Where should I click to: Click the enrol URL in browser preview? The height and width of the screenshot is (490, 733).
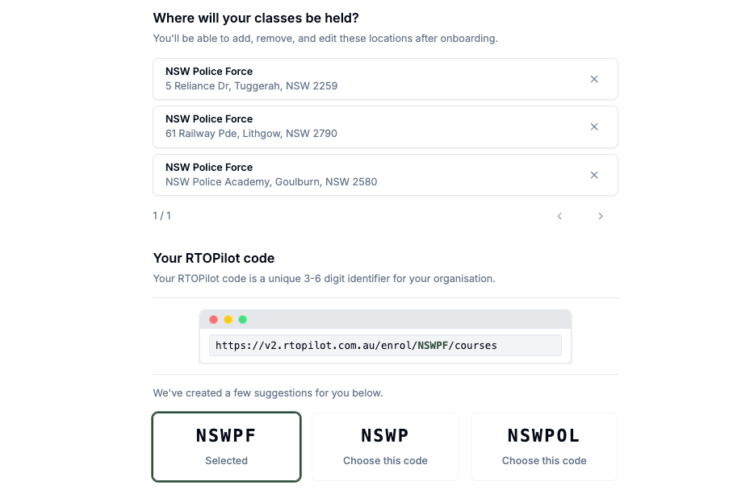356,345
